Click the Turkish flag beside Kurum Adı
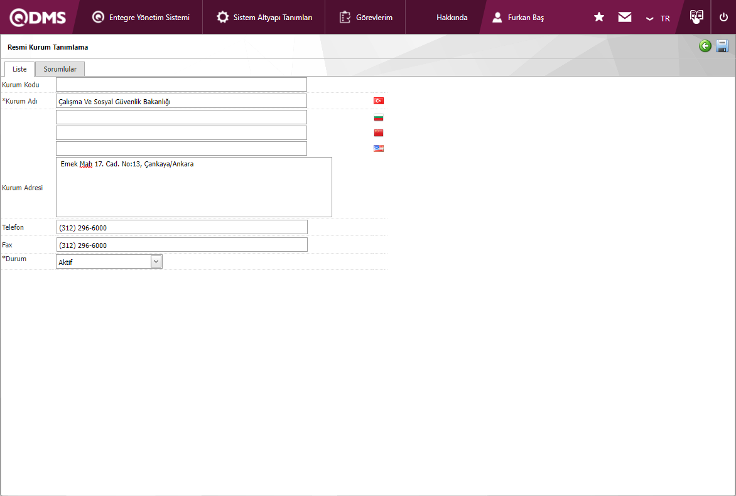This screenshot has height=496, width=736. point(379,101)
